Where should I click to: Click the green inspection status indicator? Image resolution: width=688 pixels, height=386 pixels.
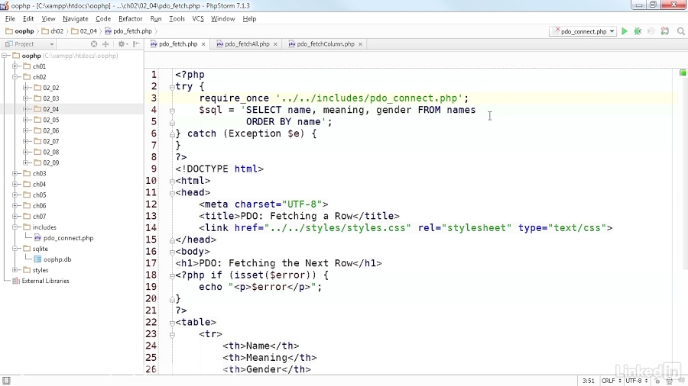(683, 73)
